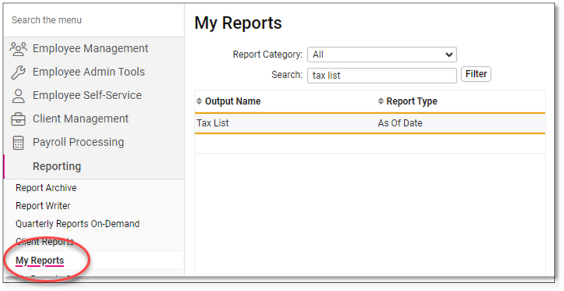Image resolution: width=564 pixels, height=291 pixels.
Task: Click the Employee Self-Service person icon
Action: point(18,96)
